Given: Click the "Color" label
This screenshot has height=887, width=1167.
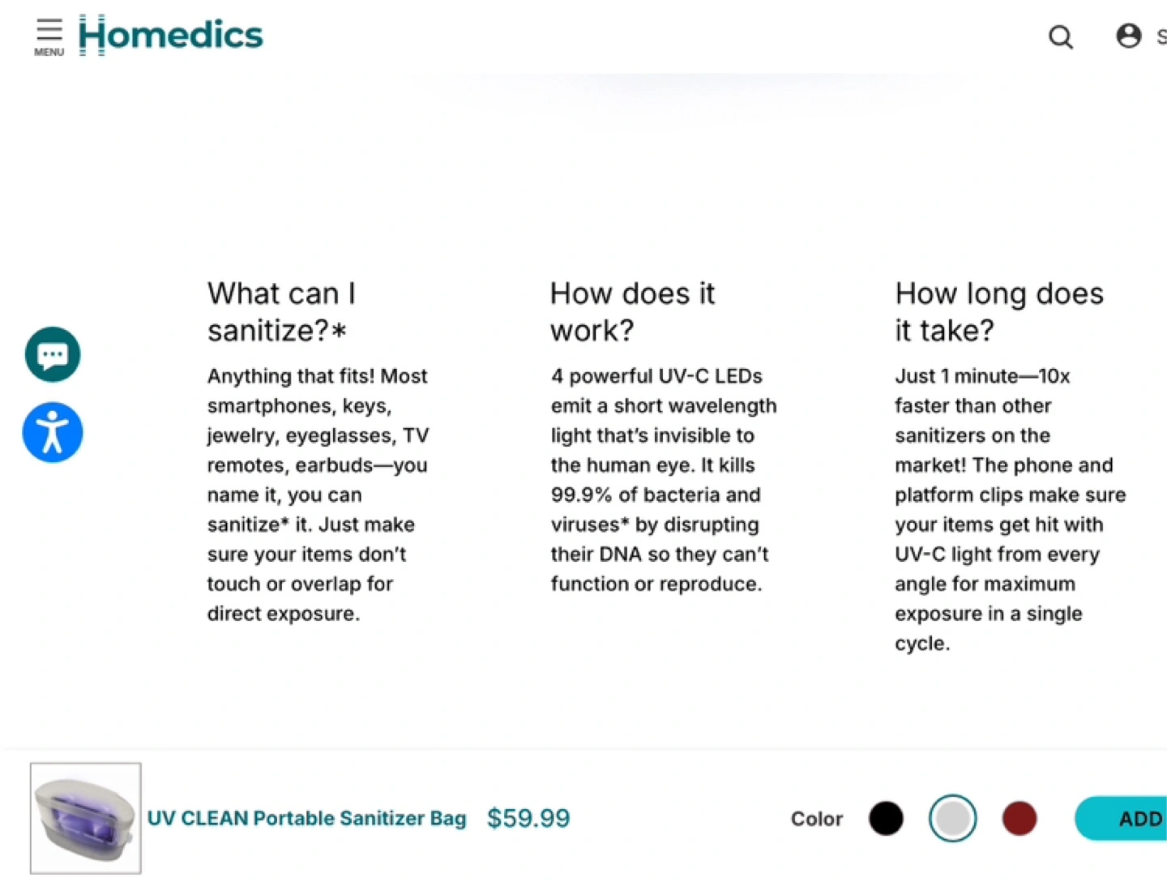Looking at the screenshot, I should pos(816,819).
